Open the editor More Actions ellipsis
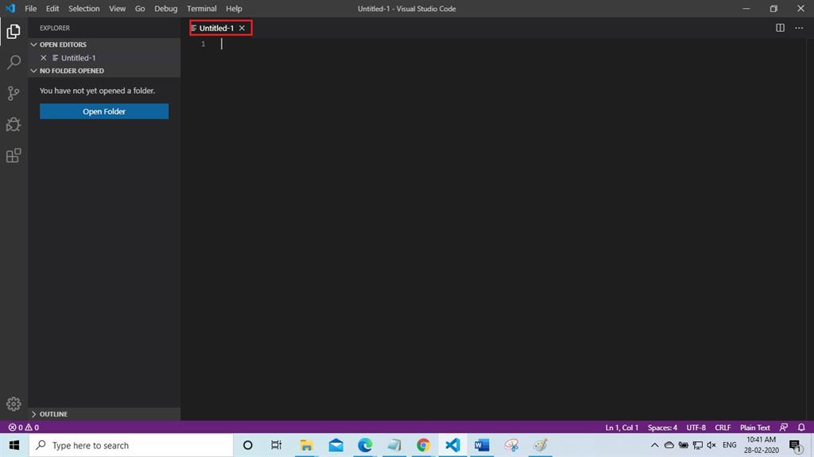The image size is (814, 457). click(799, 28)
